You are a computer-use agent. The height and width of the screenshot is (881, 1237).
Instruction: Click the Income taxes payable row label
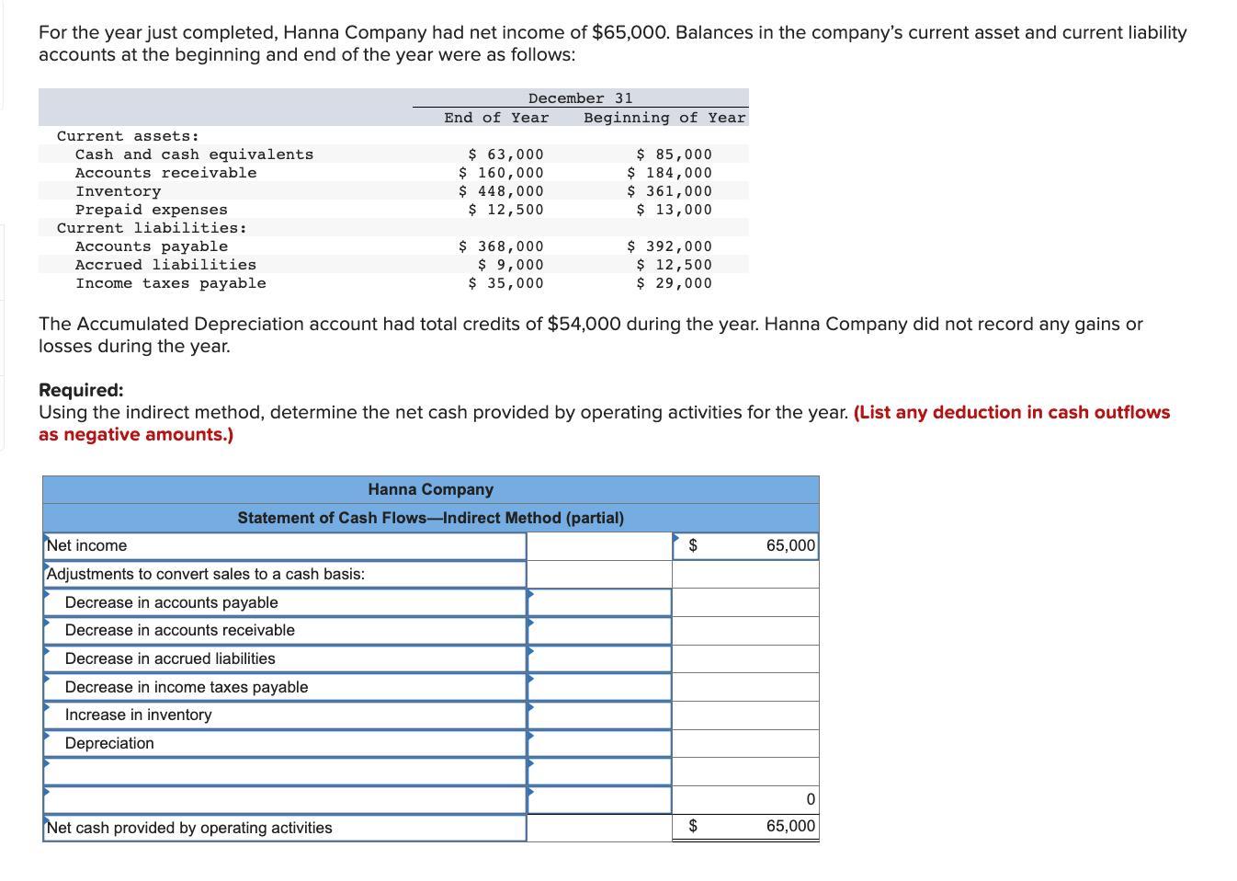[171, 283]
